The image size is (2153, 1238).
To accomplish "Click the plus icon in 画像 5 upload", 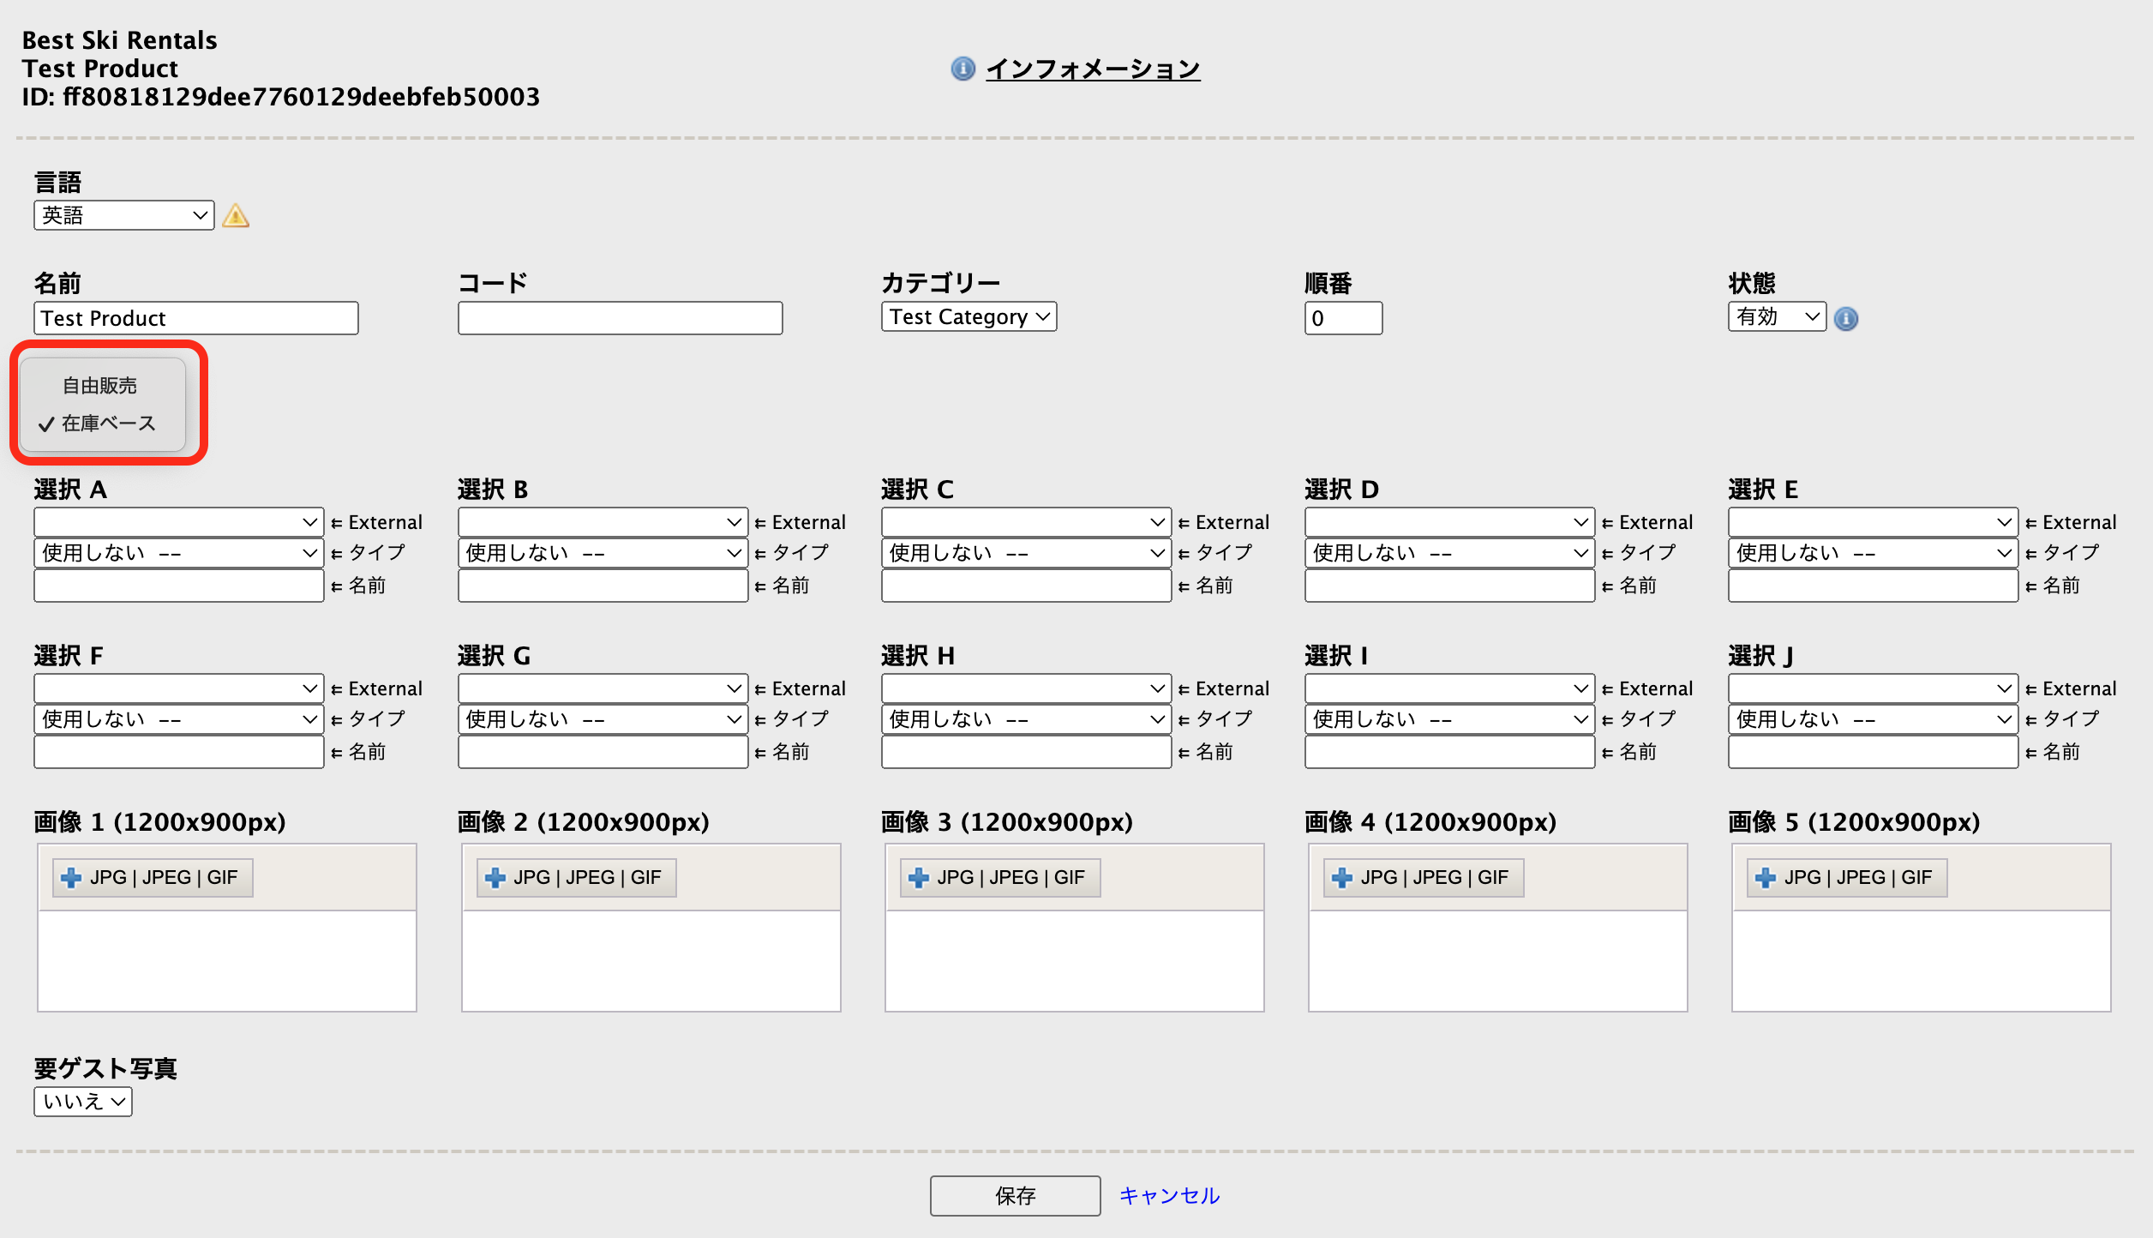I will (1766, 877).
